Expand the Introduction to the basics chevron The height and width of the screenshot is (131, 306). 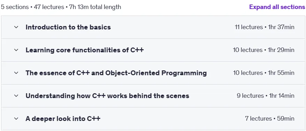click(16, 27)
